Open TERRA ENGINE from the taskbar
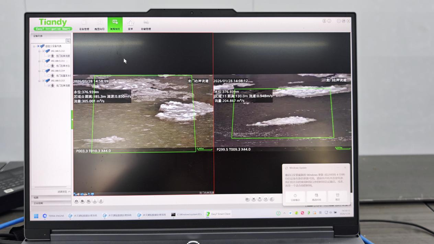Screen dimensions: 434x244 point(52,216)
